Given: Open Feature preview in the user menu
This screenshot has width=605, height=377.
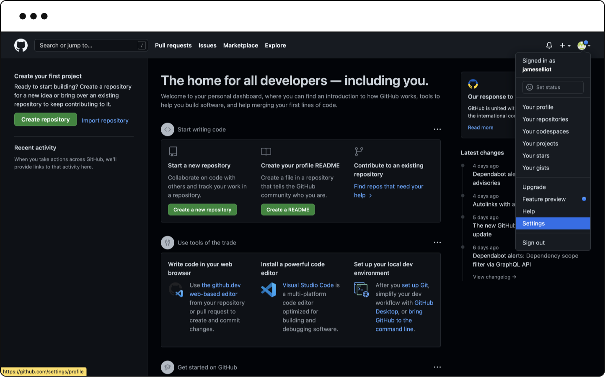Looking at the screenshot, I should [x=553, y=199].
